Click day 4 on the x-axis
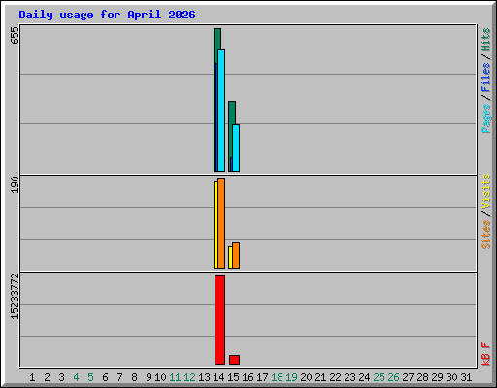497x388 pixels. click(76, 377)
